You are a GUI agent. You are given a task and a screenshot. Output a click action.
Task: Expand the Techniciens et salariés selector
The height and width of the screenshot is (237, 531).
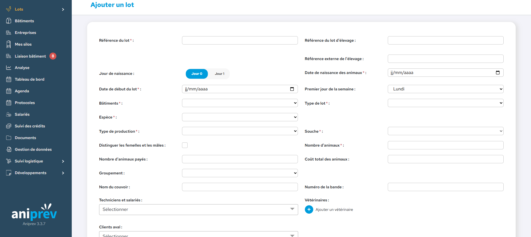(198, 209)
